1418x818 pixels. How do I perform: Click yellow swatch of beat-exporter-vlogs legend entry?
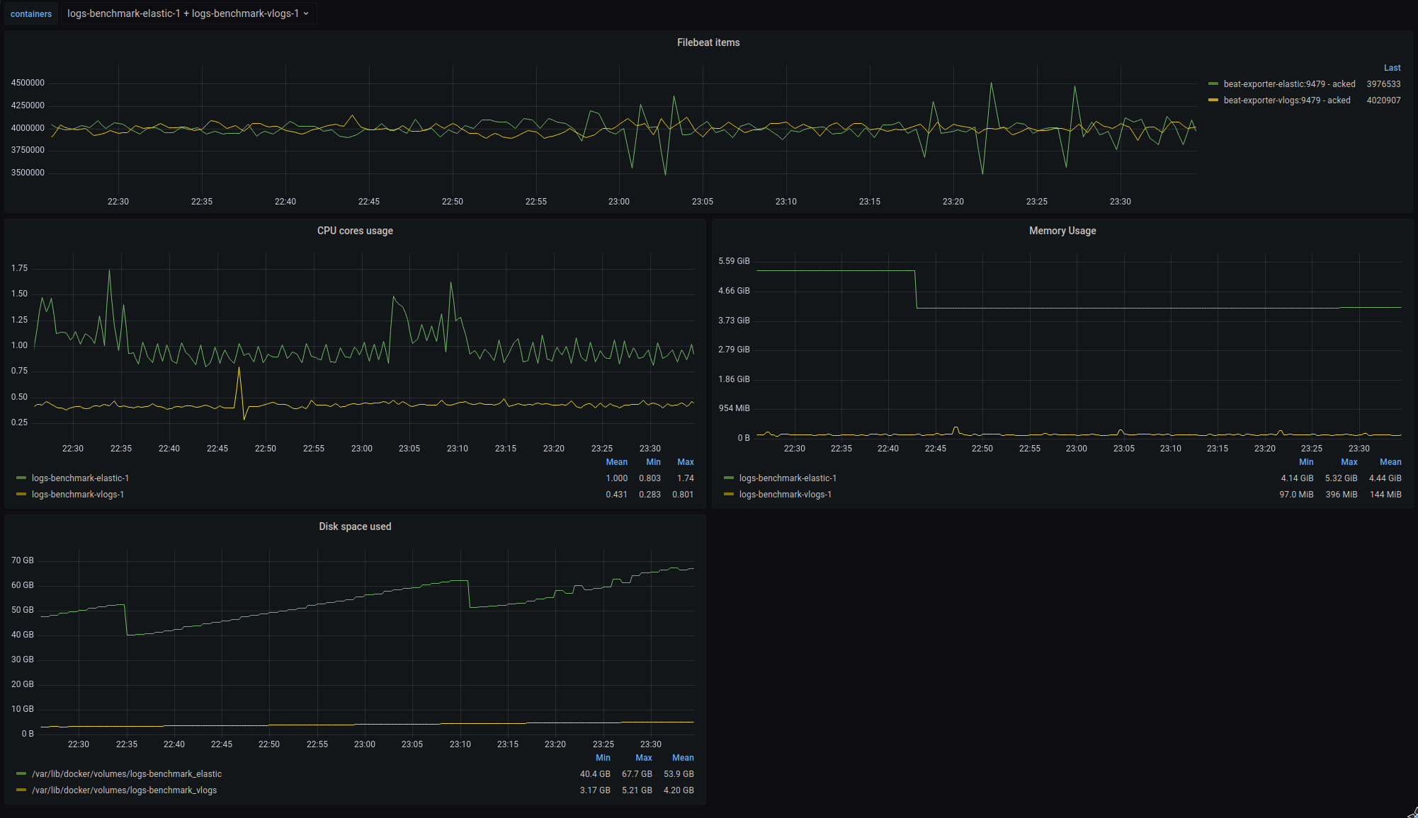tap(1213, 100)
